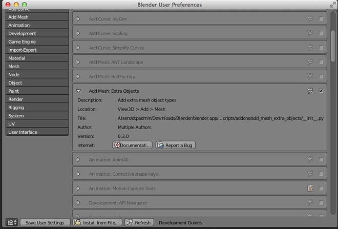Screen dimensions: 338x229
Task: Open the Documentation link button
Action: [132, 145]
